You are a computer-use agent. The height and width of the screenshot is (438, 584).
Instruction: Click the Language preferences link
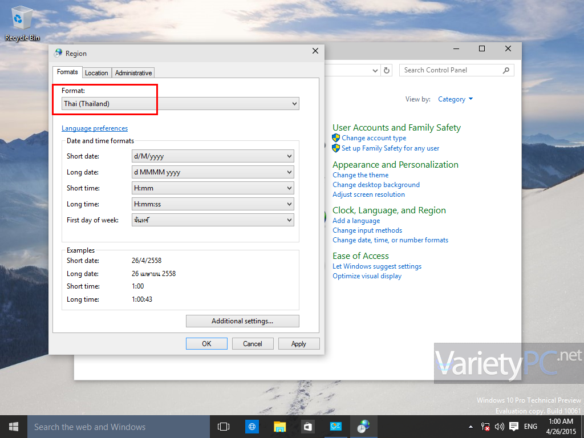[95, 128]
